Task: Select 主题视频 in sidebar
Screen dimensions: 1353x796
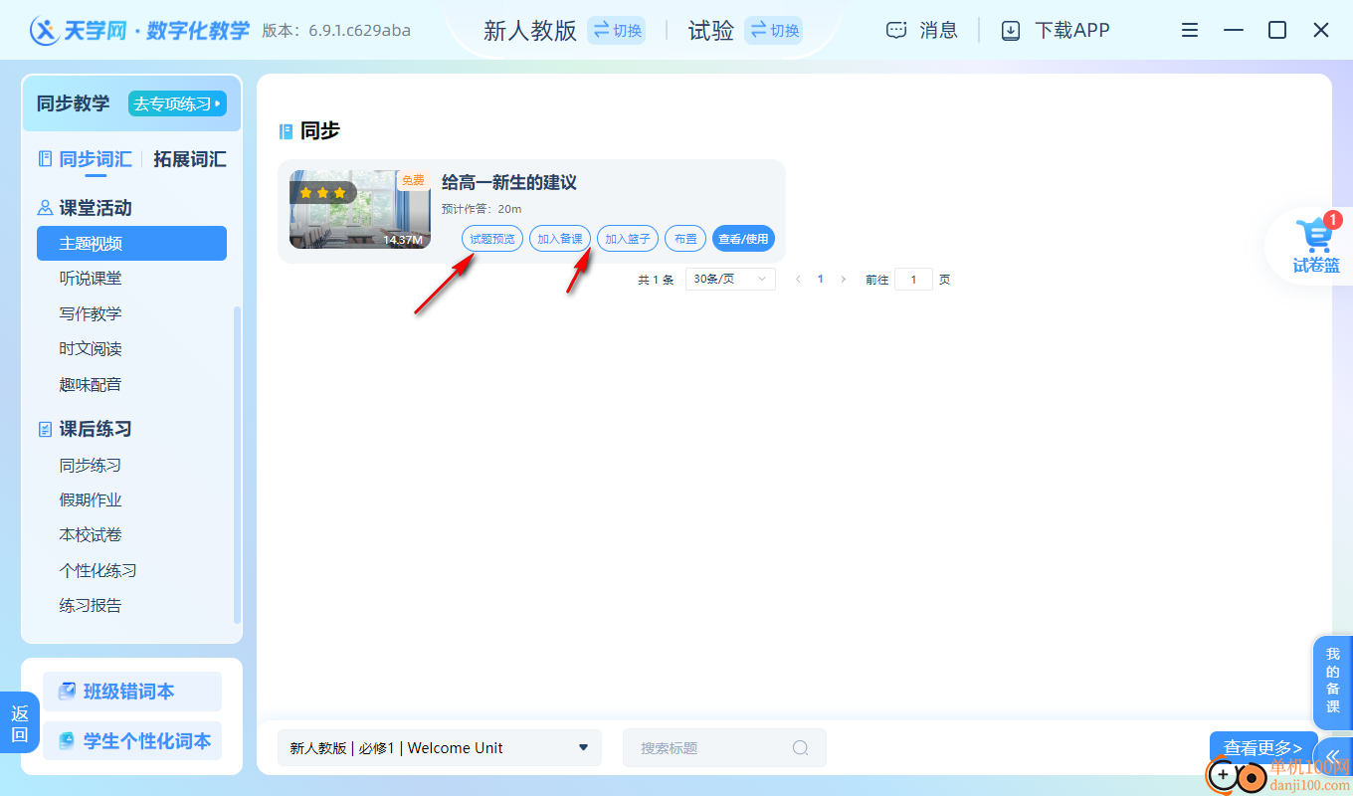Action: 131,244
